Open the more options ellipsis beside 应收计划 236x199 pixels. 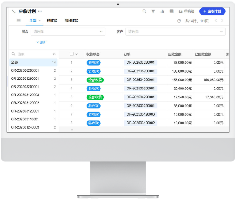pos(40,11)
